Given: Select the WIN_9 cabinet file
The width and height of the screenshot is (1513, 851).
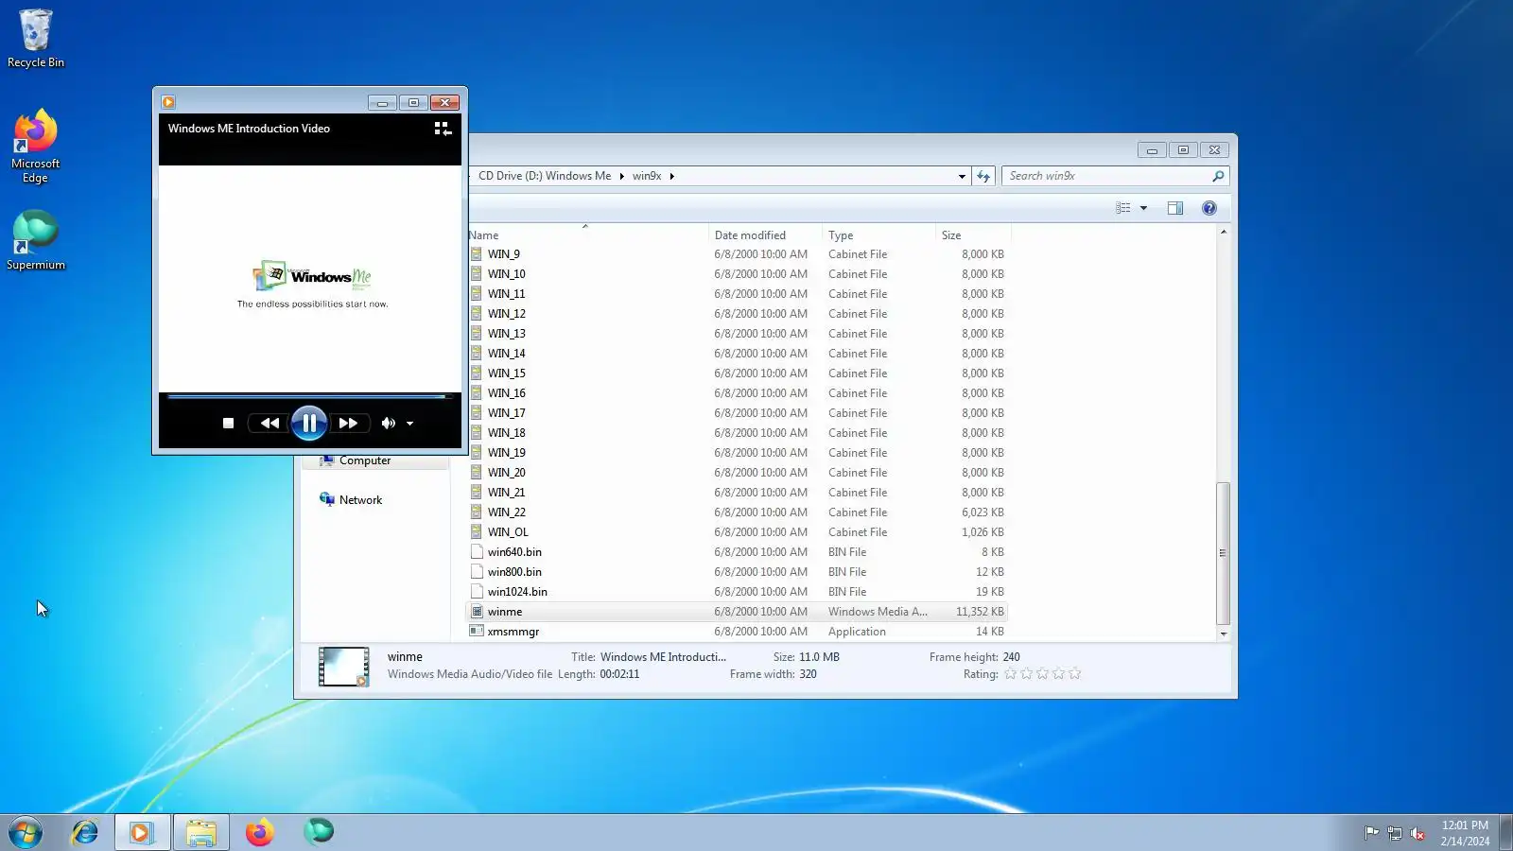Looking at the screenshot, I should tap(737, 254).
